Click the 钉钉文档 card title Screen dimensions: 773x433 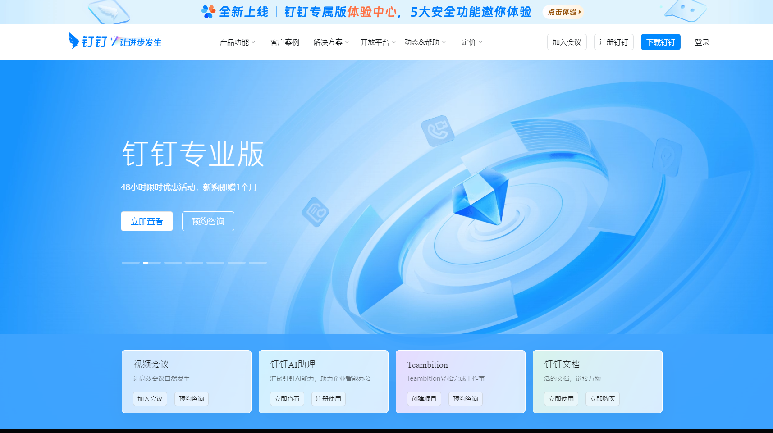[562, 365]
